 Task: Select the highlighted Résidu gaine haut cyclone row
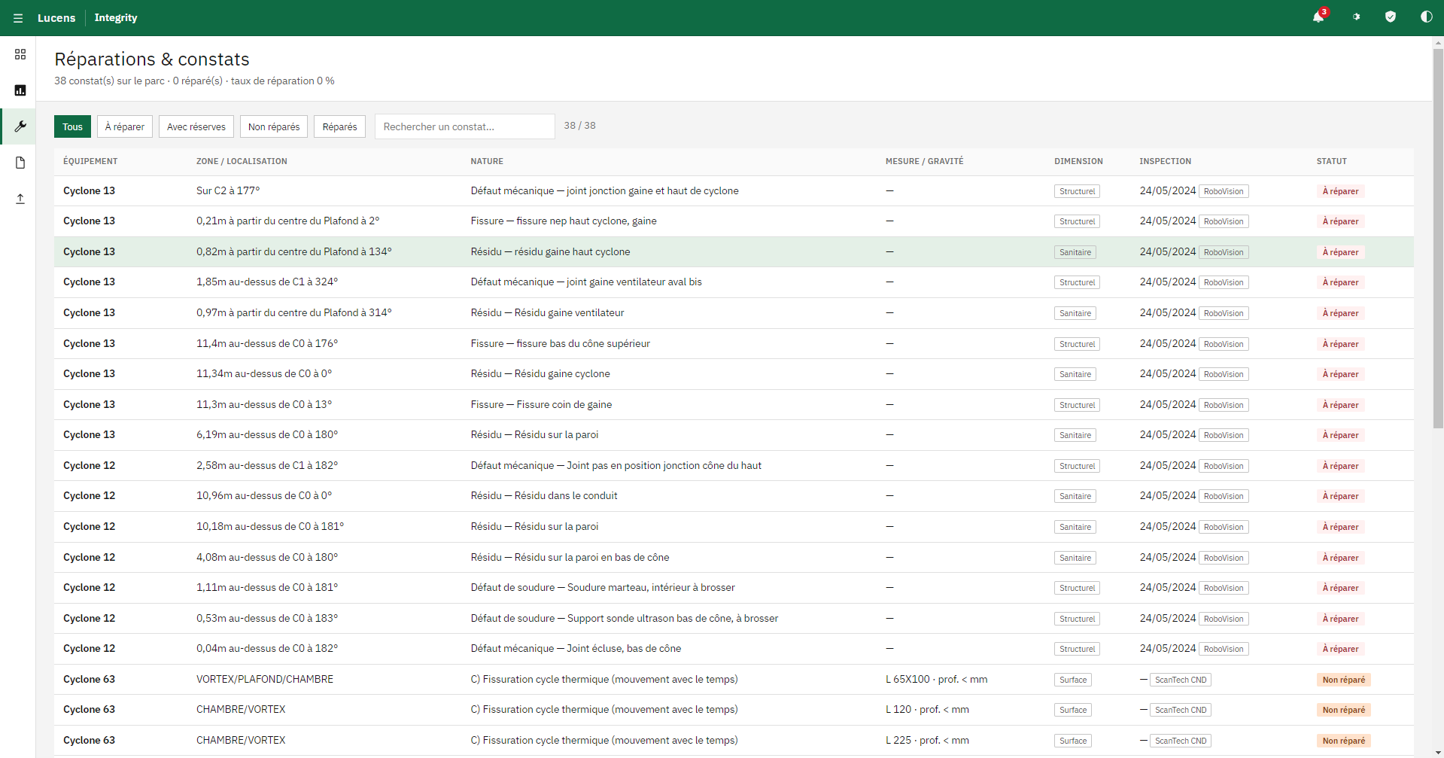tap(734, 251)
